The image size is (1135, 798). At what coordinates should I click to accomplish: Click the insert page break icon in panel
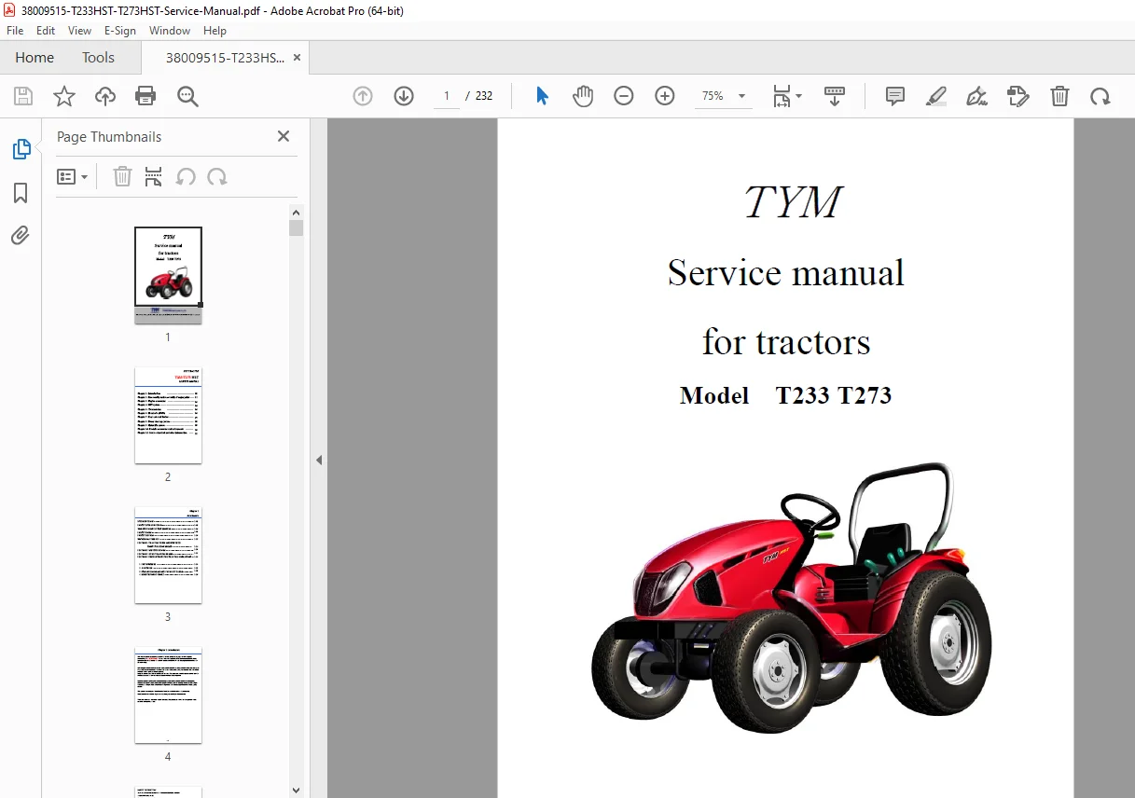click(154, 176)
